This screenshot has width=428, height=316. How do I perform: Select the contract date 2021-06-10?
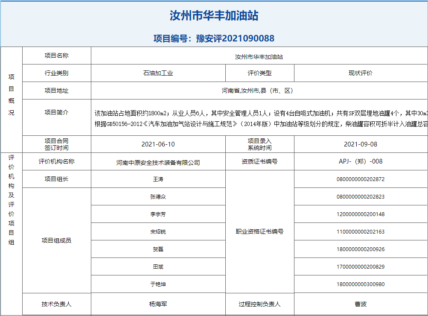coord(158,144)
